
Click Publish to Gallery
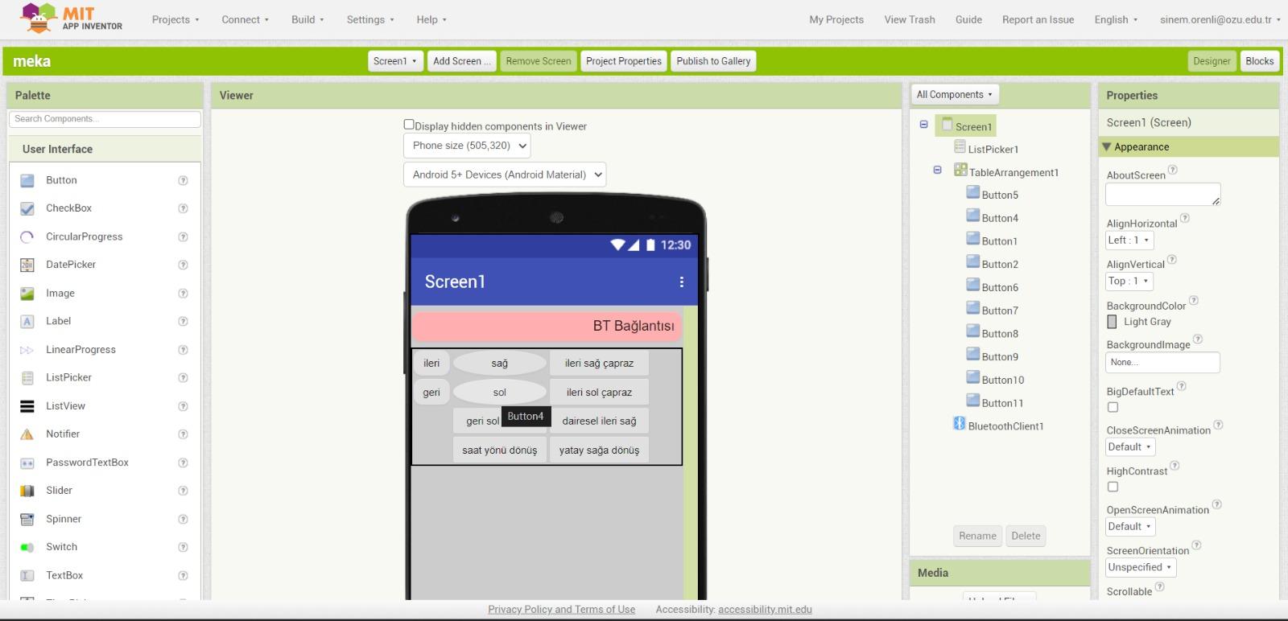tap(713, 61)
